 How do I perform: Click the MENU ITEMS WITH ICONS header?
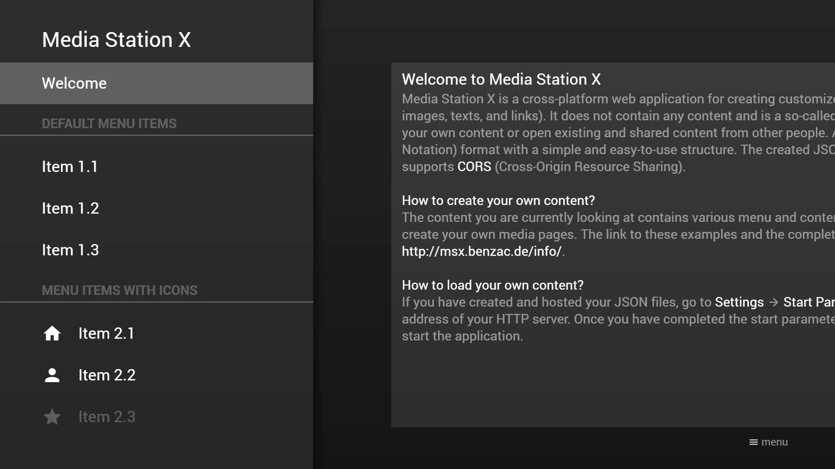pos(120,290)
